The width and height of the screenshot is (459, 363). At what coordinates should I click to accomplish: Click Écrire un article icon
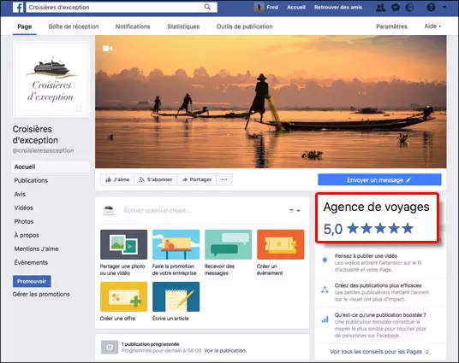[176, 296]
